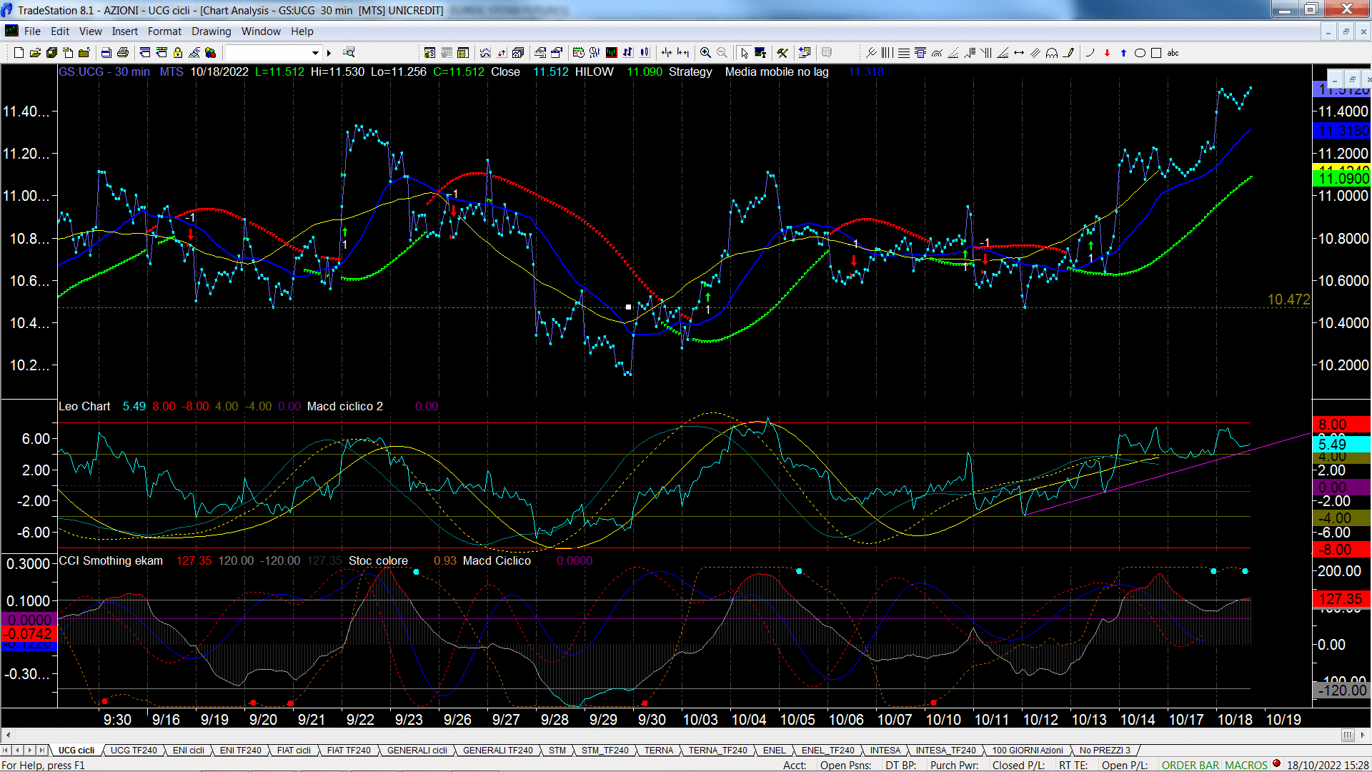Click the search window magnifier icon
Screen dimensions: 1372x772
(x=349, y=53)
